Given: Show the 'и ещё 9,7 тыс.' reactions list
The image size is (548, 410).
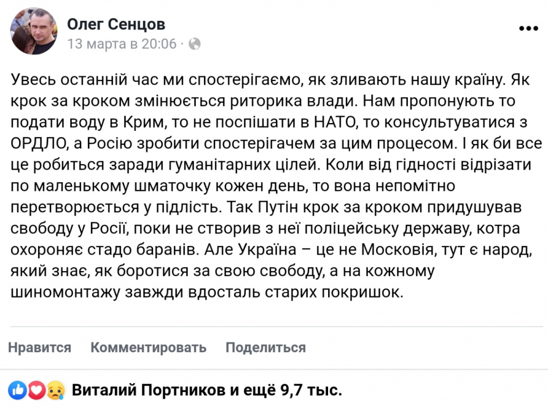Looking at the screenshot, I should [286, 391].
